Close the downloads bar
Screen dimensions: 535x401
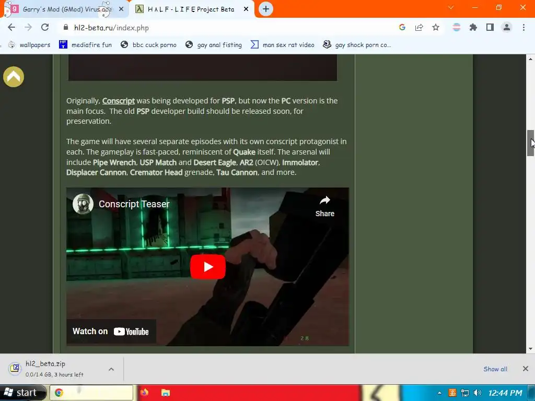[x=526, y=369]
